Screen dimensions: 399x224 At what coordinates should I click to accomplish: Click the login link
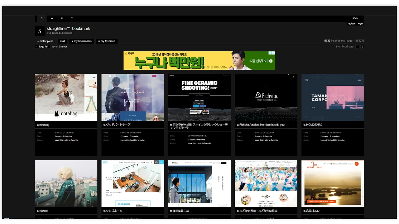pyautogui.click(x=360, y=24)
